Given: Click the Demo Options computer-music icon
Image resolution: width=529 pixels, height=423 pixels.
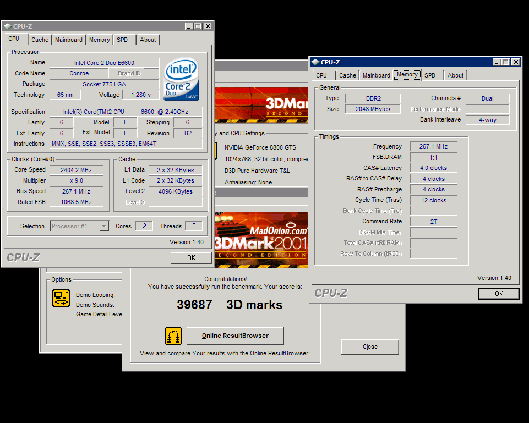Looking at the screenshot, I should click(61, 298).
